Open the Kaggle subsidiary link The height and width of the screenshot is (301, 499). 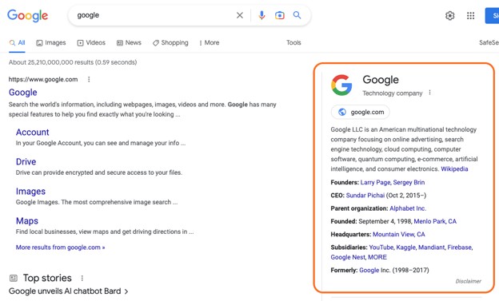[405, 248]
